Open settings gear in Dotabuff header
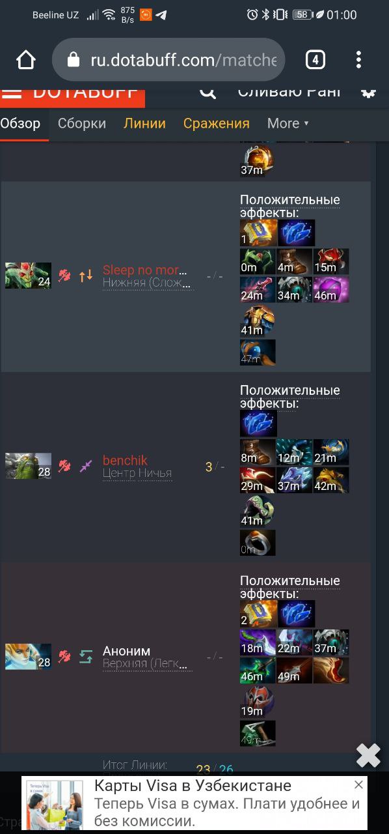389x834 pixels. pyautogui.click(x=369, y=92)
